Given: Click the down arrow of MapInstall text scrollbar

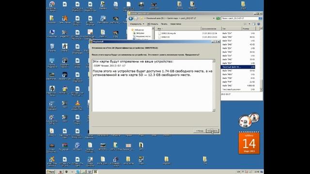Looking at the screenshot, I should tap(214, 110).
